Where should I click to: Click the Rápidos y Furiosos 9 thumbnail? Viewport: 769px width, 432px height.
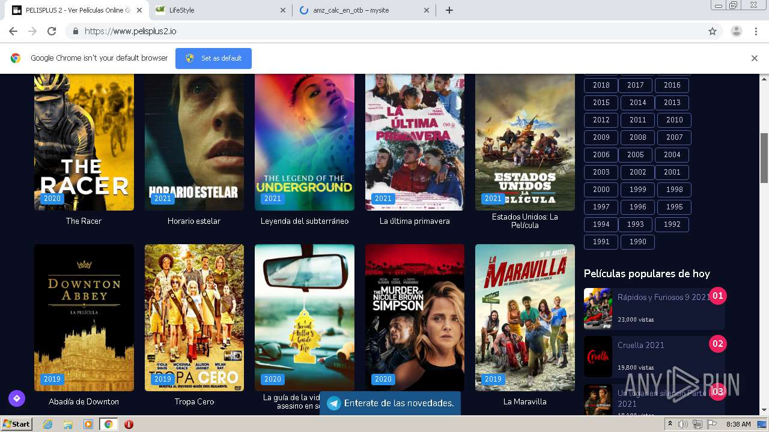click(x=598, y=308)
